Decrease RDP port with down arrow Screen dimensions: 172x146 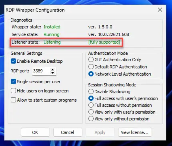tap(53, 72)
